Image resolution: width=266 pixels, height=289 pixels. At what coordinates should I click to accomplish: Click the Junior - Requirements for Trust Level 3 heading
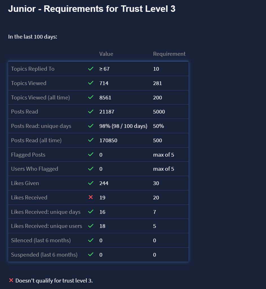92,9
